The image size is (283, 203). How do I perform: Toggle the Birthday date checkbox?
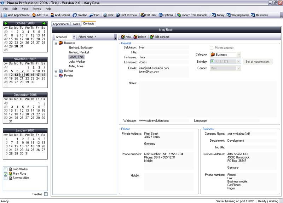pyautogui.click(x=213, y=61)
